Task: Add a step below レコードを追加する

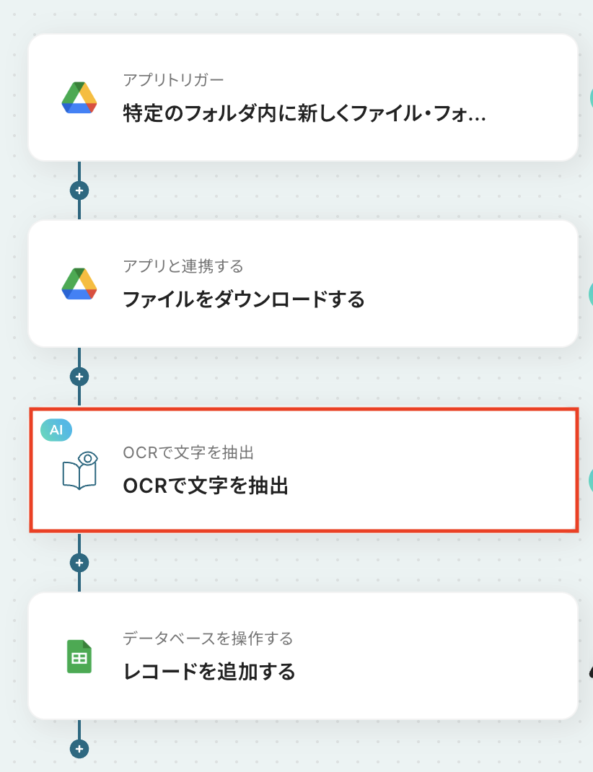Action: 79,749
